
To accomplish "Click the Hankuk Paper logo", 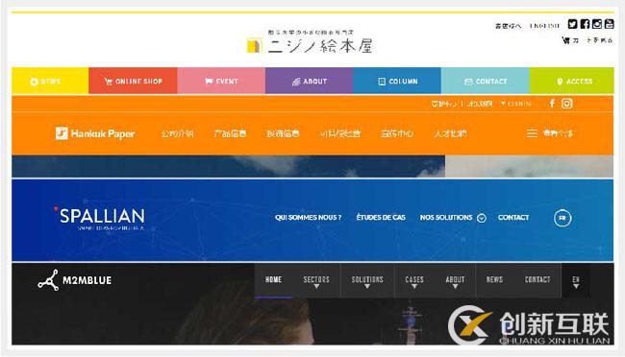I will tap(95, 133).
